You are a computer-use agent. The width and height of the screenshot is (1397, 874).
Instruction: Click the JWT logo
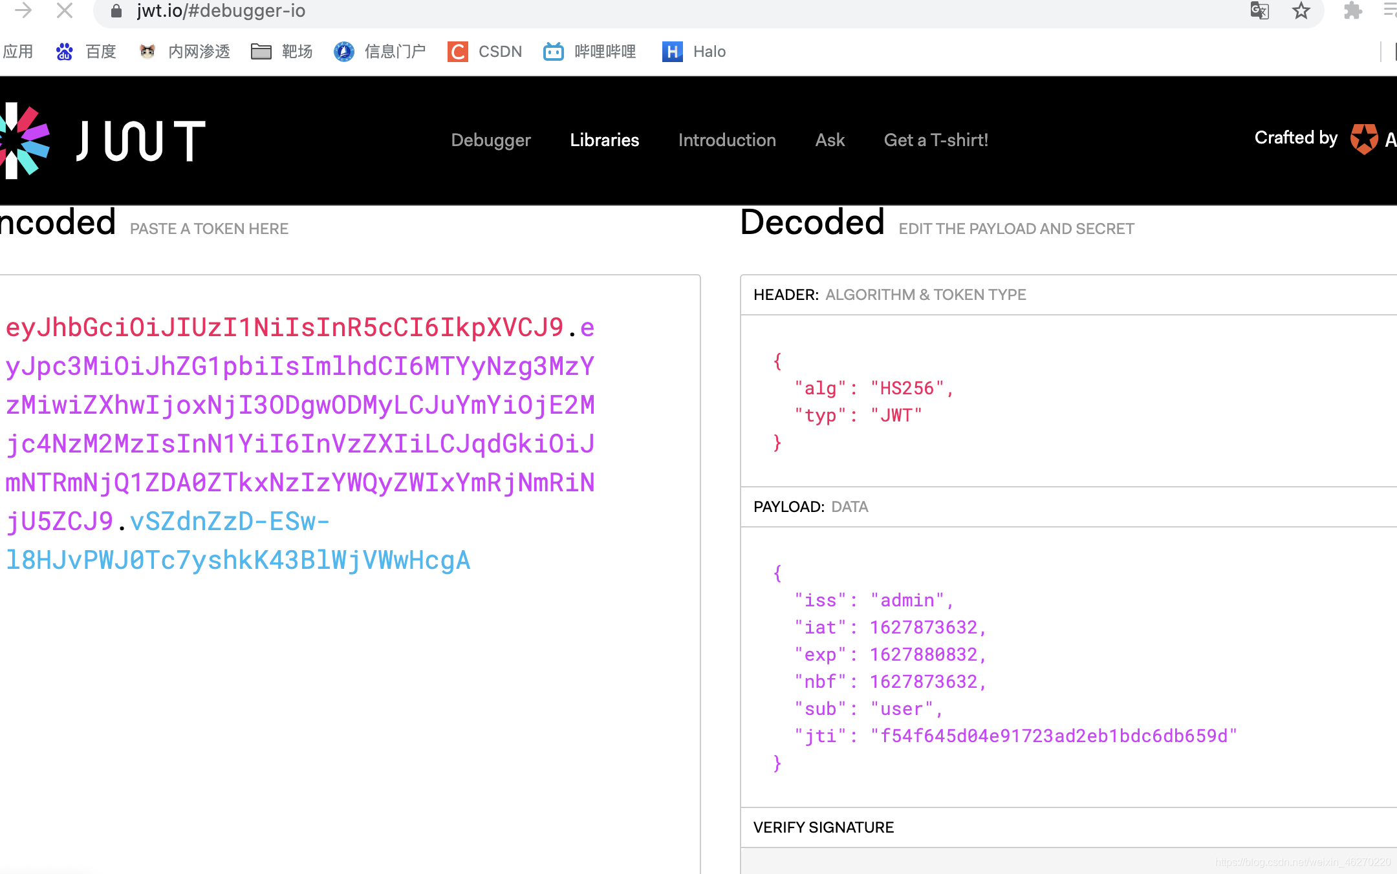(103, 140)
